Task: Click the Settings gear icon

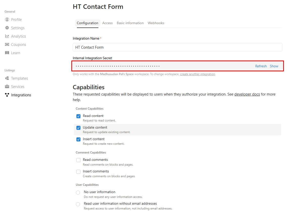Action: tap(7, 28)
